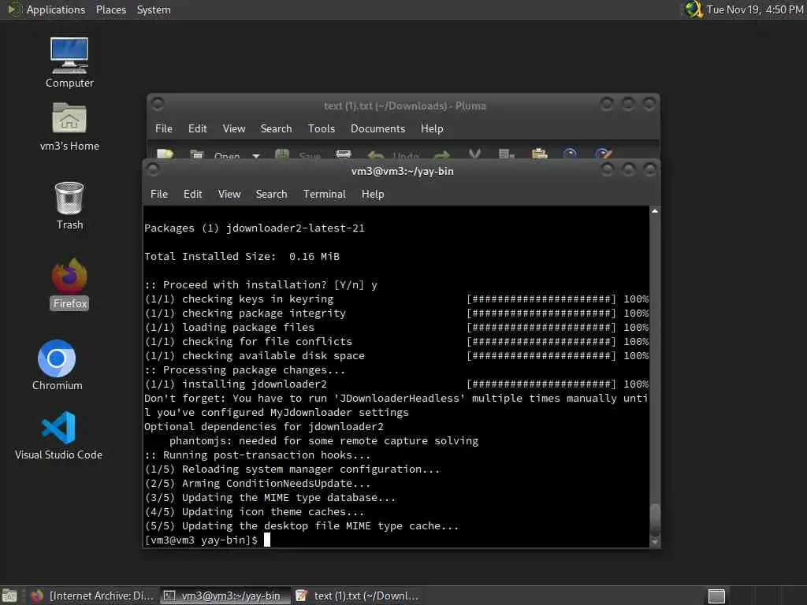Viewport: 807px width, 605px height.
Task: Open the Applications menu in top panel
Action: click(x=56, y=9)
